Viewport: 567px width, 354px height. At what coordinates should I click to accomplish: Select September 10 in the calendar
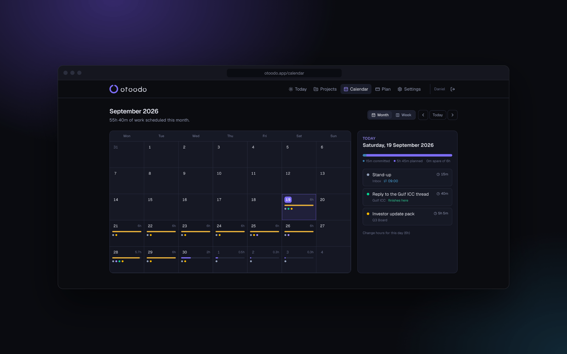(x=230, y=181)
